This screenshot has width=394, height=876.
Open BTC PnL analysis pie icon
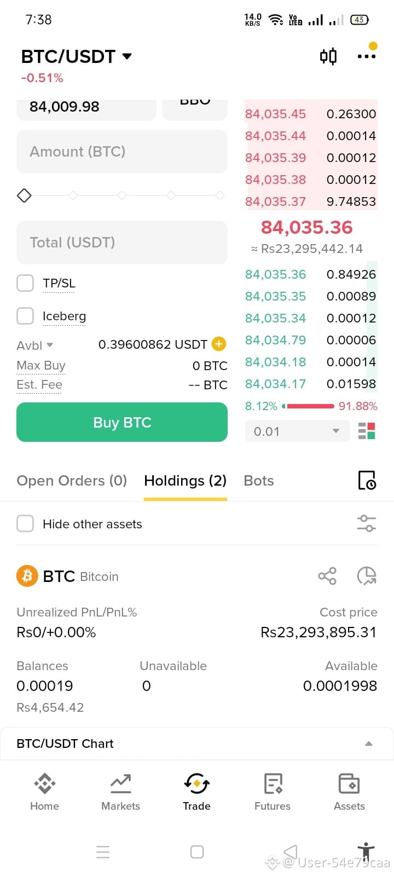tap(367, 576)
